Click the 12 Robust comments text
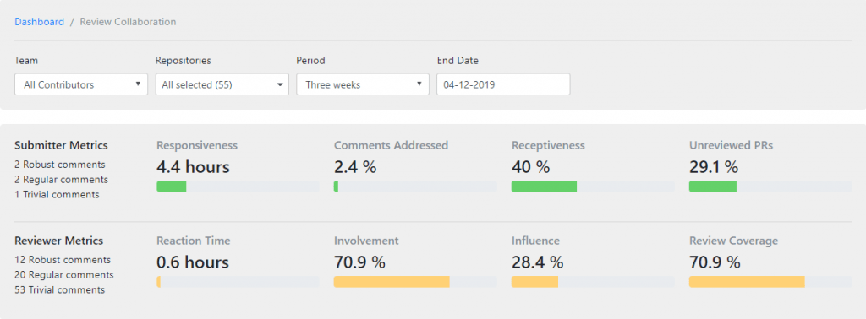The image size is (866, 319). 63,259
